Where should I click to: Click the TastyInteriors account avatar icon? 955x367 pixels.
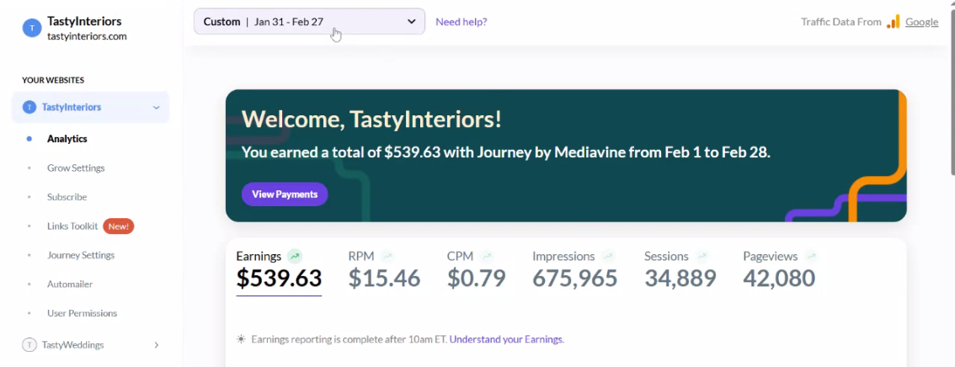(32, 28)
